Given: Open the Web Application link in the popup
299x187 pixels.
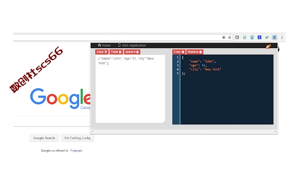Looking at the screenshot, I should [x=132, y=45].
